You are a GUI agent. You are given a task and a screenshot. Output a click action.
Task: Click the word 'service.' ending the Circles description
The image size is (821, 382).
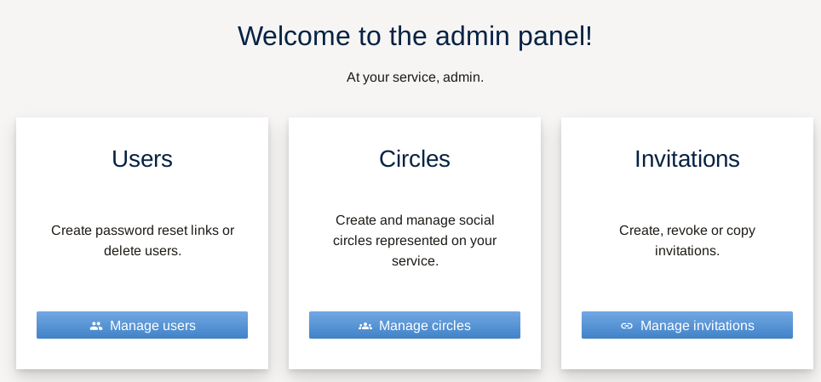pyautogui.click(x=415, y=261)
